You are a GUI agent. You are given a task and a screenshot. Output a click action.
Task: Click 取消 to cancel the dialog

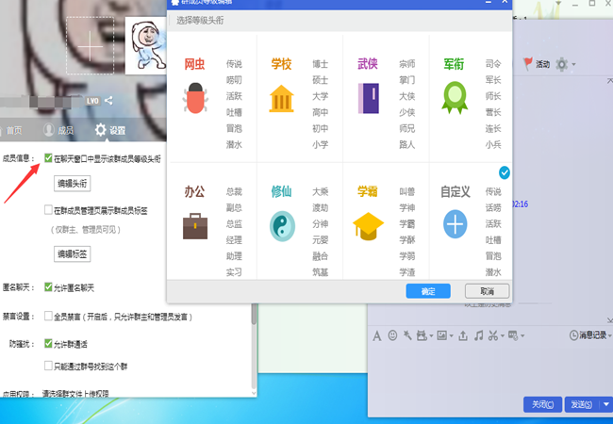point(488,291)
